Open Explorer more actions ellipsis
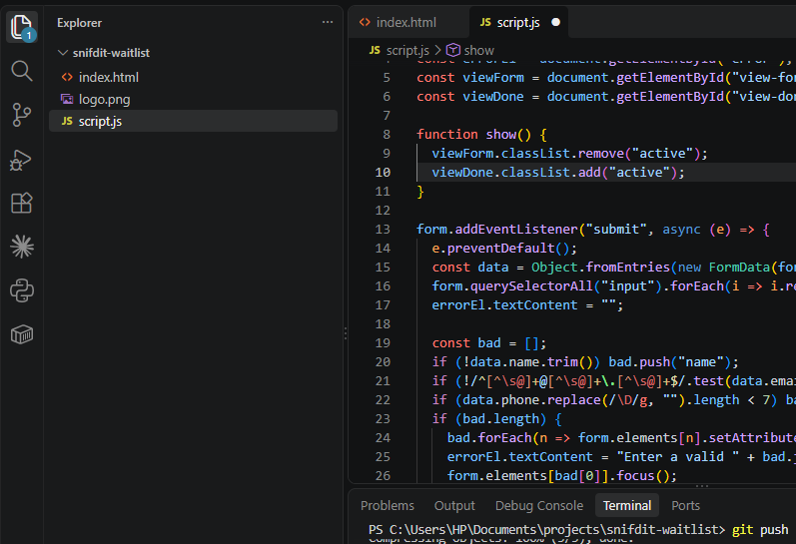 pos(328,22)
